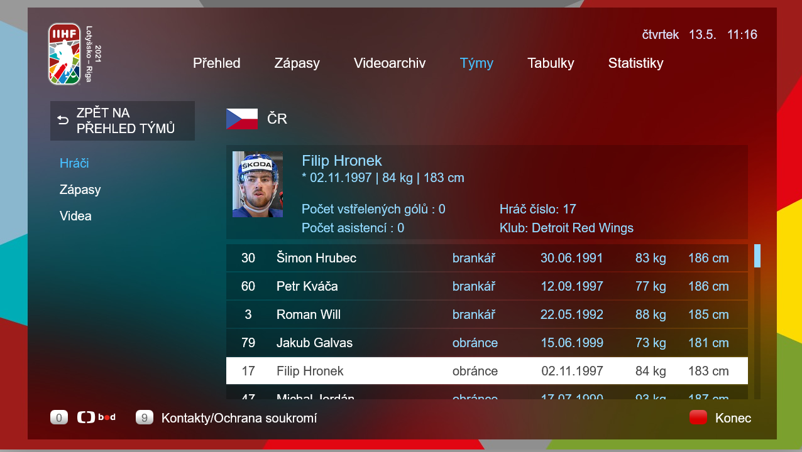
Task: Click the 0 key icon
Action: point(59,417)
